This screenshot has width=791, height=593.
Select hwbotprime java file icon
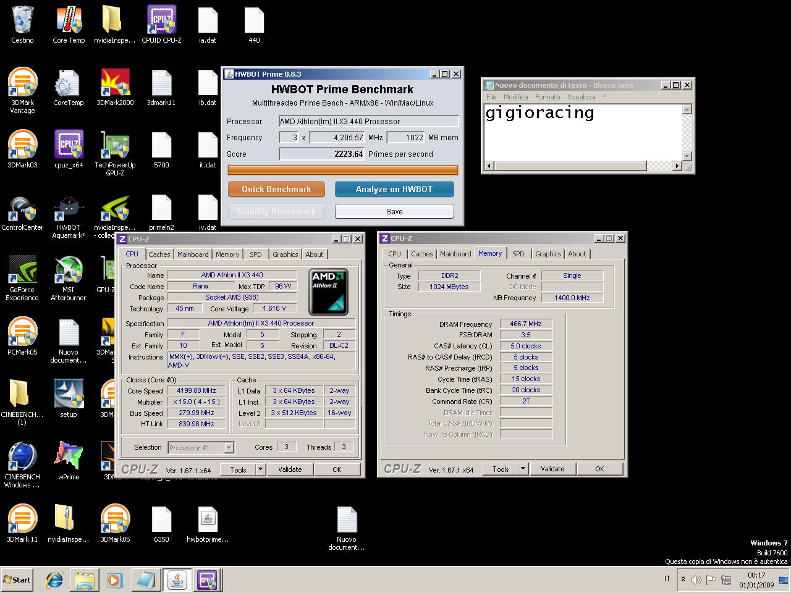(208, 524)
